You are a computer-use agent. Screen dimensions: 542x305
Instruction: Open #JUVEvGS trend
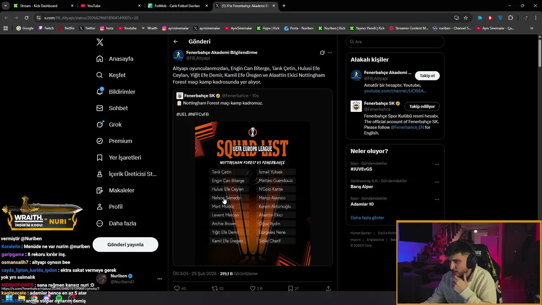[361, 169]
